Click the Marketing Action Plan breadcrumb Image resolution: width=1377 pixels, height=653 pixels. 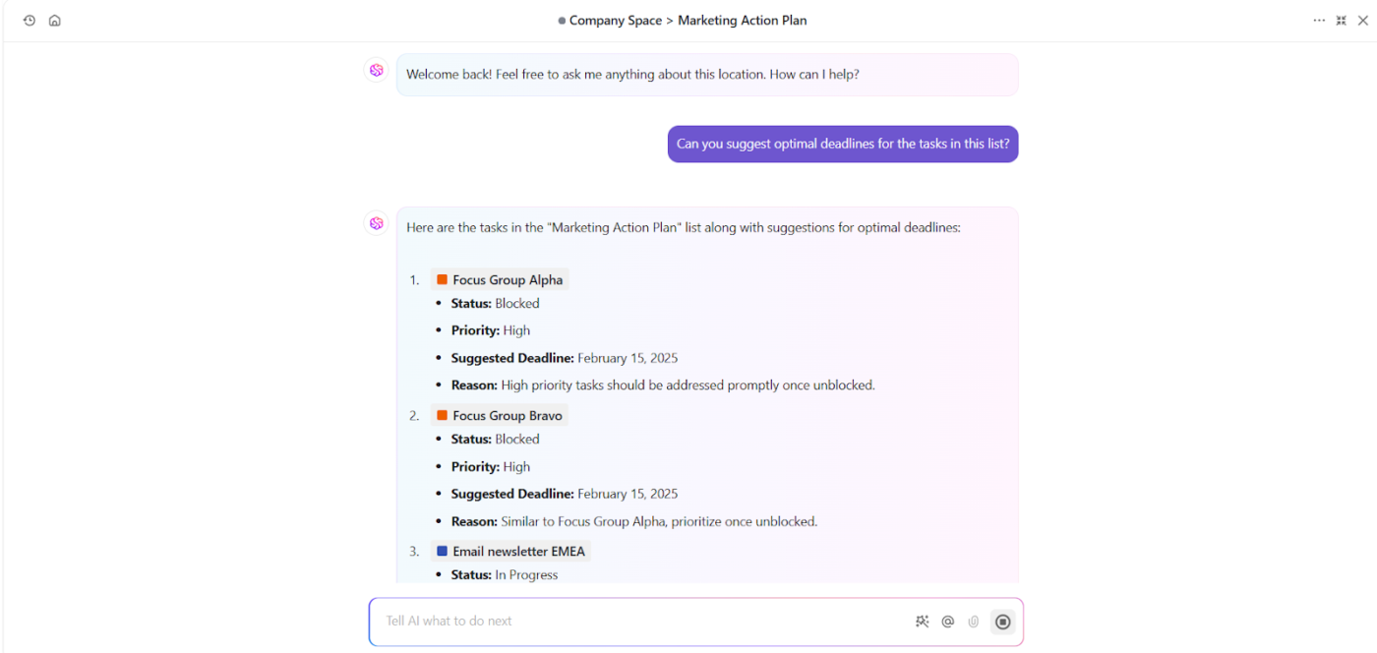coord(743,21)
